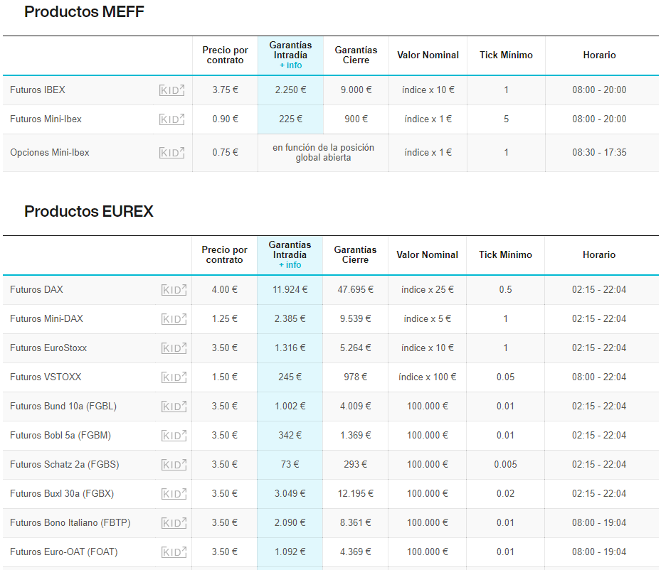This screenshot has width=661, height=570.
Task: Open the KID document for Futuros DAX
Action: coord(174,290)
